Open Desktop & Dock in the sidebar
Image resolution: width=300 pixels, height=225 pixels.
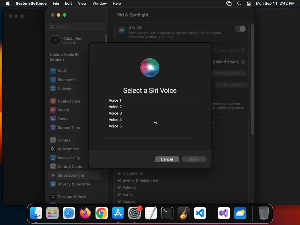tap(68, 197)
